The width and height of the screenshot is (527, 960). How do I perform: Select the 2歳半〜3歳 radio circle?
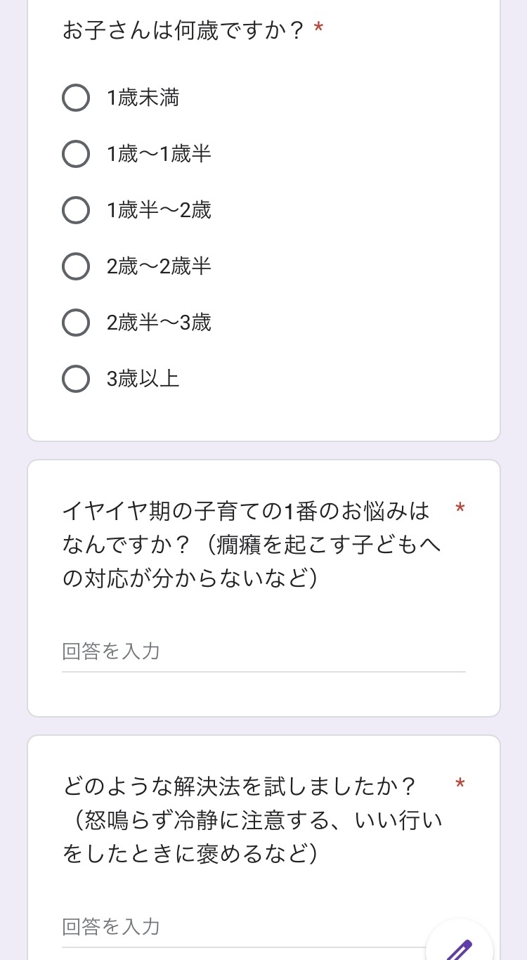click(x=76, y=323)
